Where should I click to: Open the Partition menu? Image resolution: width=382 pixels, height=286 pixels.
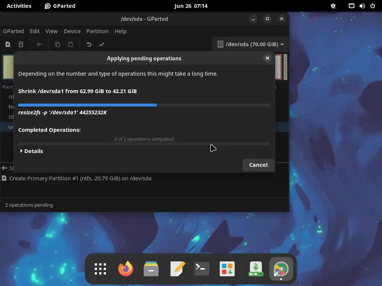tap(97, 31)
